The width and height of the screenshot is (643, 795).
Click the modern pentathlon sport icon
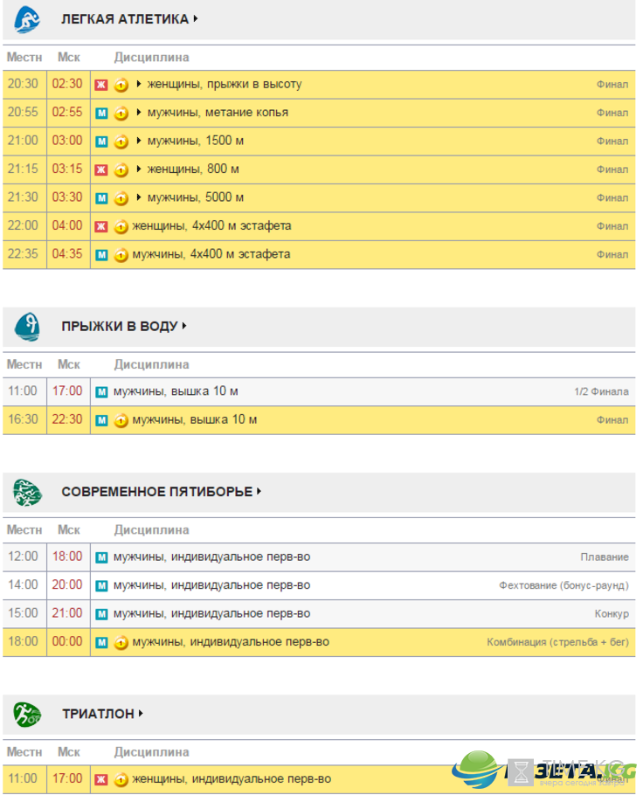click(27, 493)
